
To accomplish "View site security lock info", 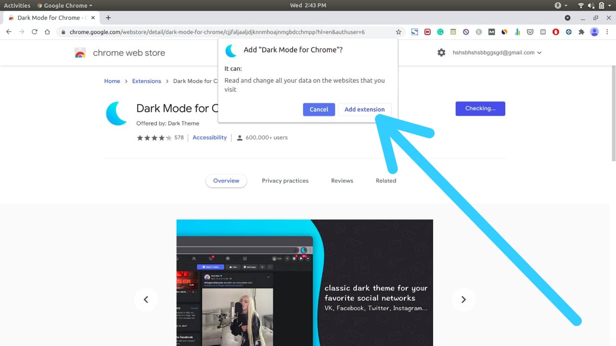I will pyautogui.click(x=63, y=32).
